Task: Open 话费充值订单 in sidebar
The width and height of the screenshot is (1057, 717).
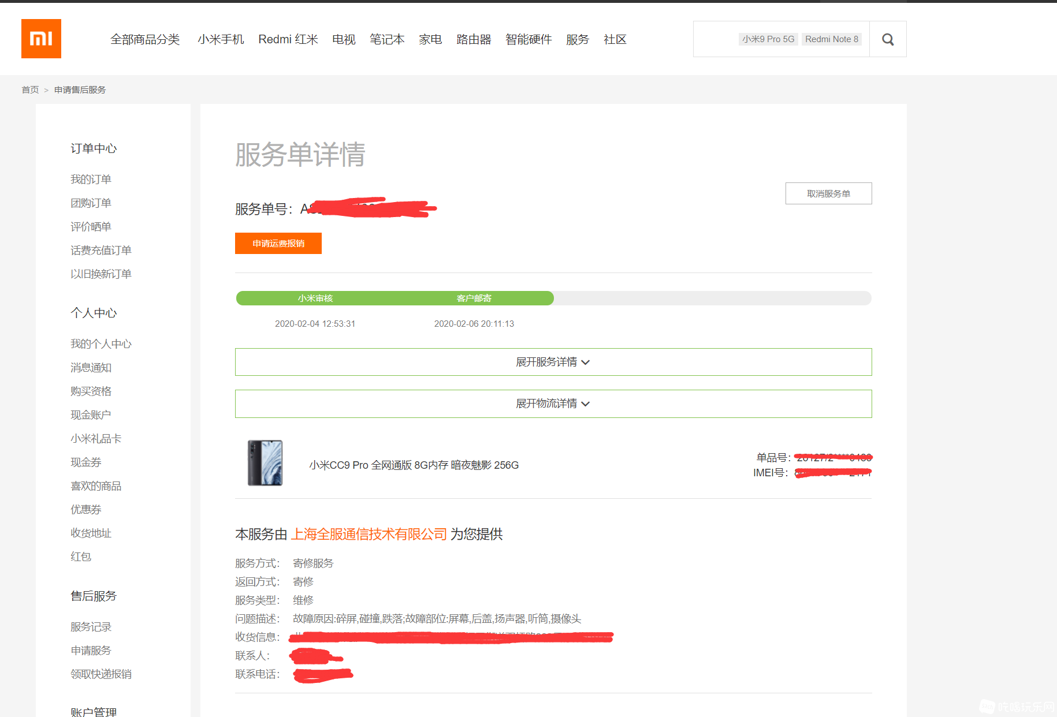Action: pos(101,251)
